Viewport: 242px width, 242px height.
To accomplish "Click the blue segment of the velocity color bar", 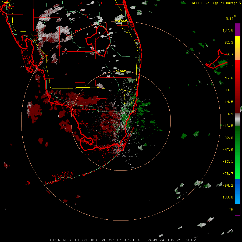I will point(237,192).
